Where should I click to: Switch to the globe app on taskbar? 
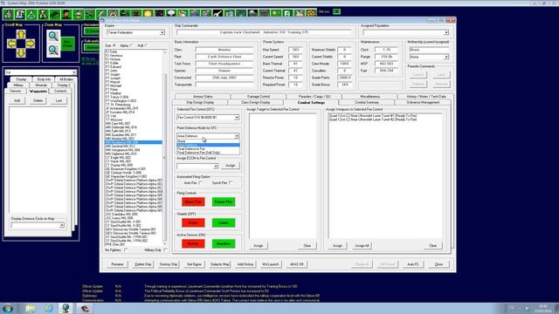click(66, 308)
